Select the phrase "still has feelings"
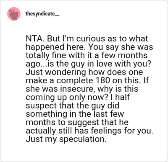168x162 pixels. tap(95, 131)
